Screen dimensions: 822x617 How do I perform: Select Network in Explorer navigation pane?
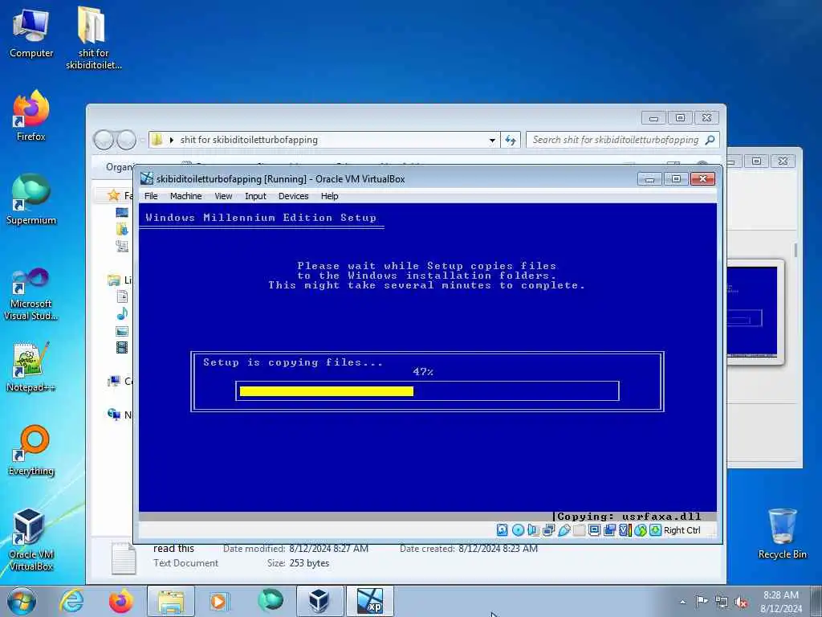point(114,415)
